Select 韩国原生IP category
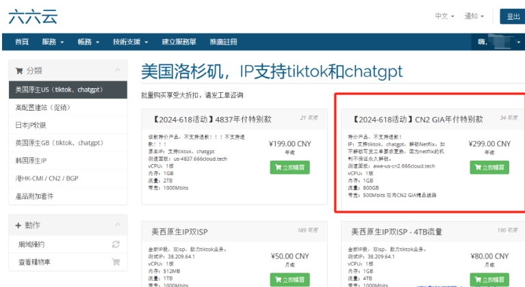Image resolution: width=525 pixels, height=287 pixels. 68,161
